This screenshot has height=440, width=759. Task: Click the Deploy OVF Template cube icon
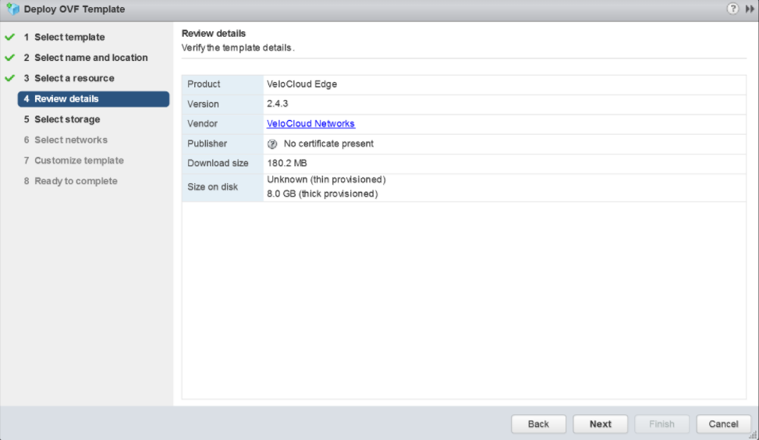click(x=12, y=9)
